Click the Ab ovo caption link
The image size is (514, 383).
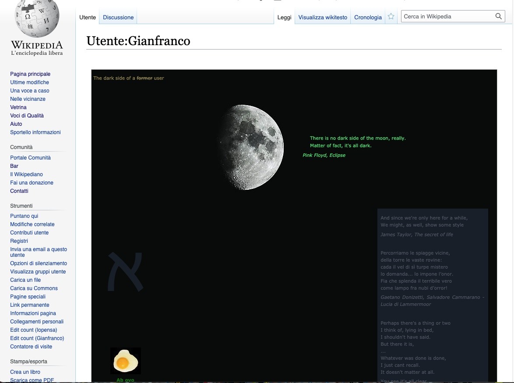tap(125, 380)
